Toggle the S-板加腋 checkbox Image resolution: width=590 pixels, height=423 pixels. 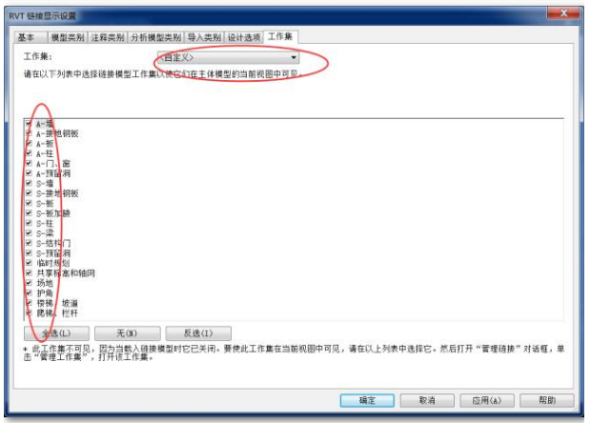(29, 213)
